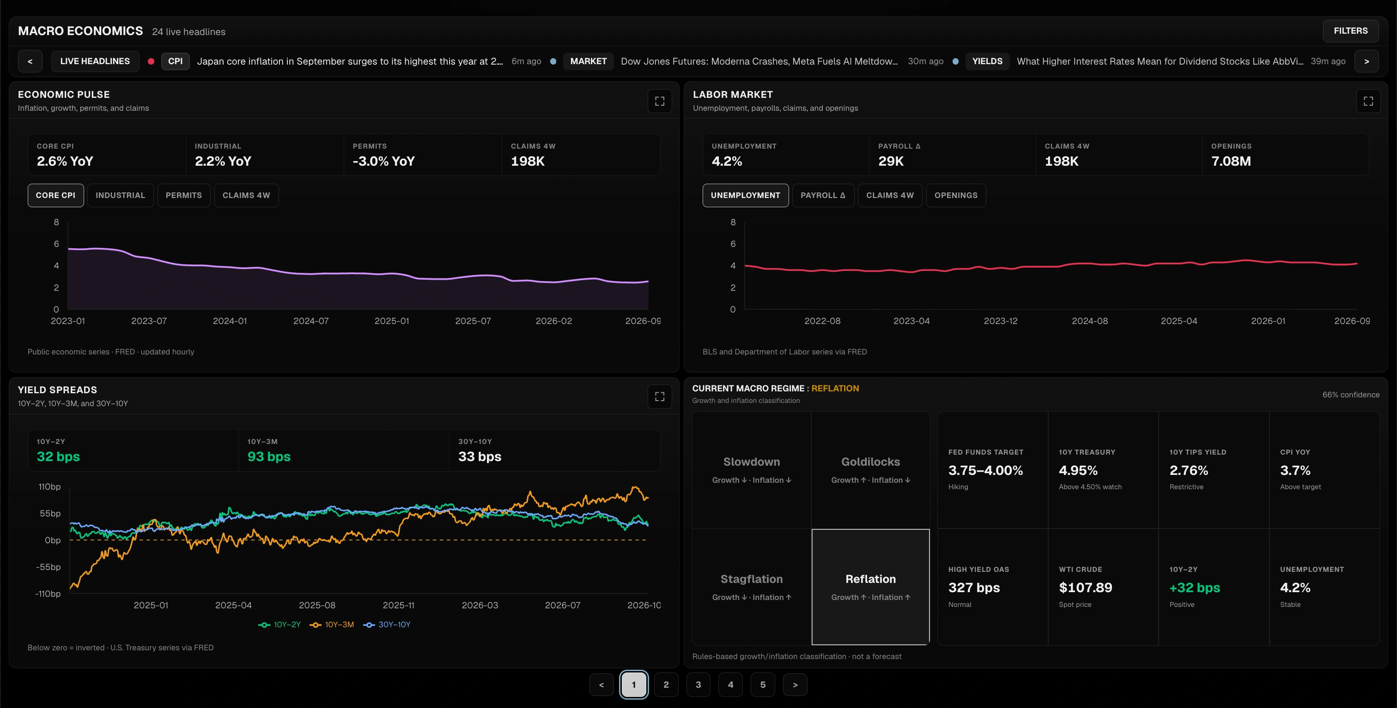Click the next page arrow in pagination
Viewport: 1397px width, 708px height.
(795, 685)
